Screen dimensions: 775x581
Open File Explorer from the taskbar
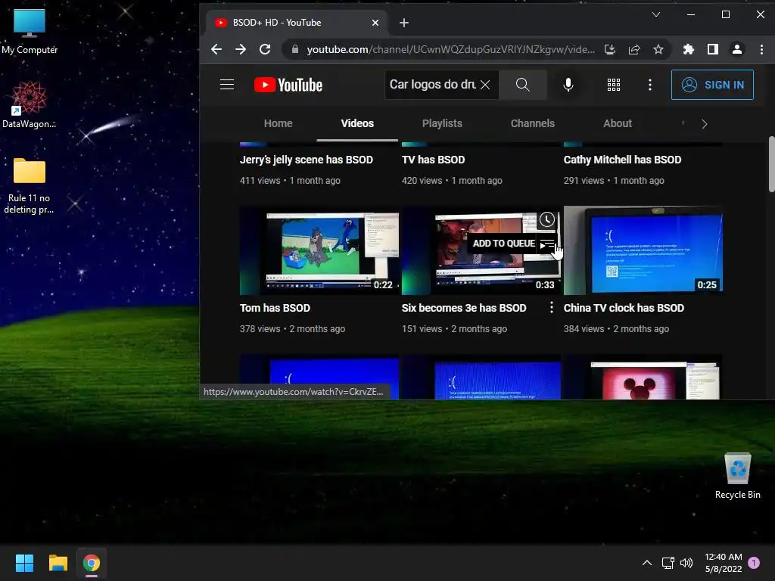(58, 563)
